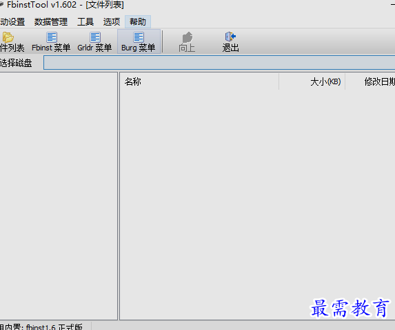Open the 选择磁盘 disk selection combo box

[219, 63]
